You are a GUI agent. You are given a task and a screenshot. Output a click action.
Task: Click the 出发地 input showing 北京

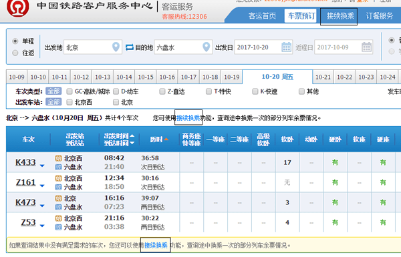[x=93, y=47]
